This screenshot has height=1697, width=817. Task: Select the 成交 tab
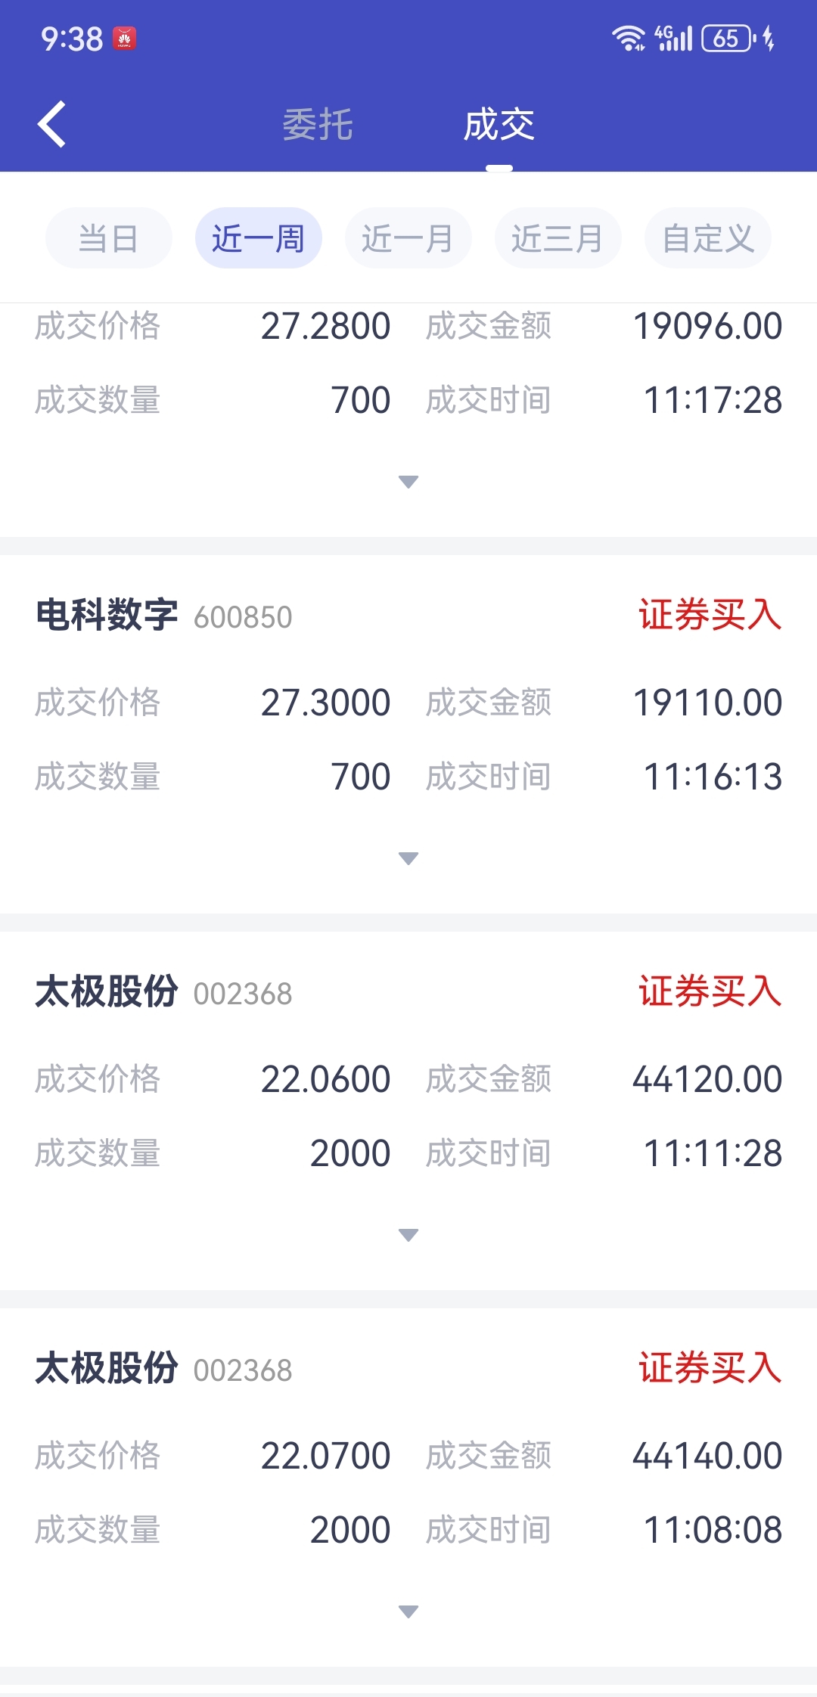499,125
